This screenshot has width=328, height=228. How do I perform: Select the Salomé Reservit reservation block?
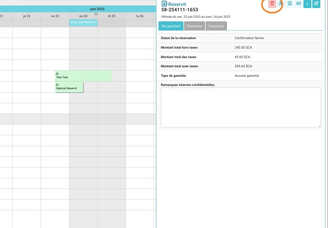[69, 87]
